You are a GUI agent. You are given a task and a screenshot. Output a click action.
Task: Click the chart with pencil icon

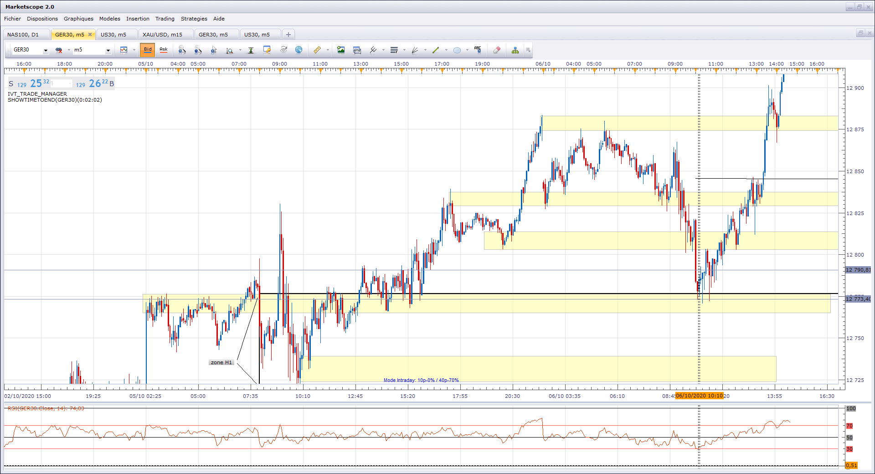(267, 50)
